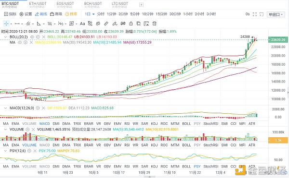Switch chart to 1小时 timeframe
The width and height of the screenshot is (289, 178).
click(188, 14)
